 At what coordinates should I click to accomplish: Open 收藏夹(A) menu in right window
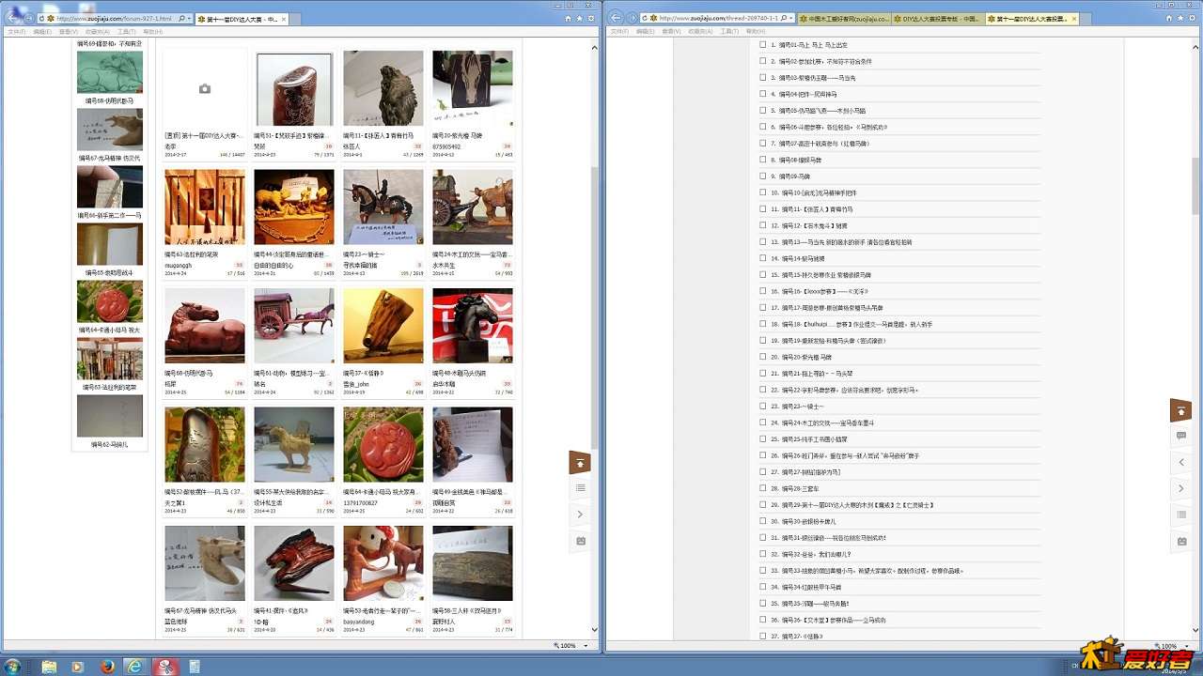[698, 31]
